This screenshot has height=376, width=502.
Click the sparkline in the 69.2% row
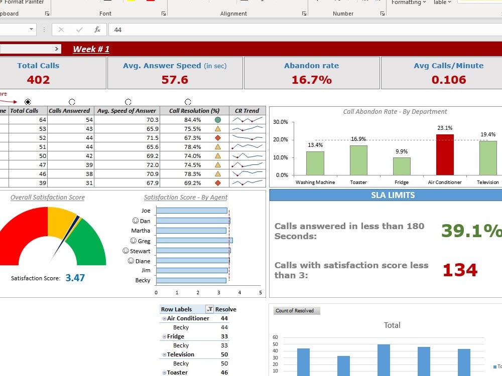tap(247, 183)
